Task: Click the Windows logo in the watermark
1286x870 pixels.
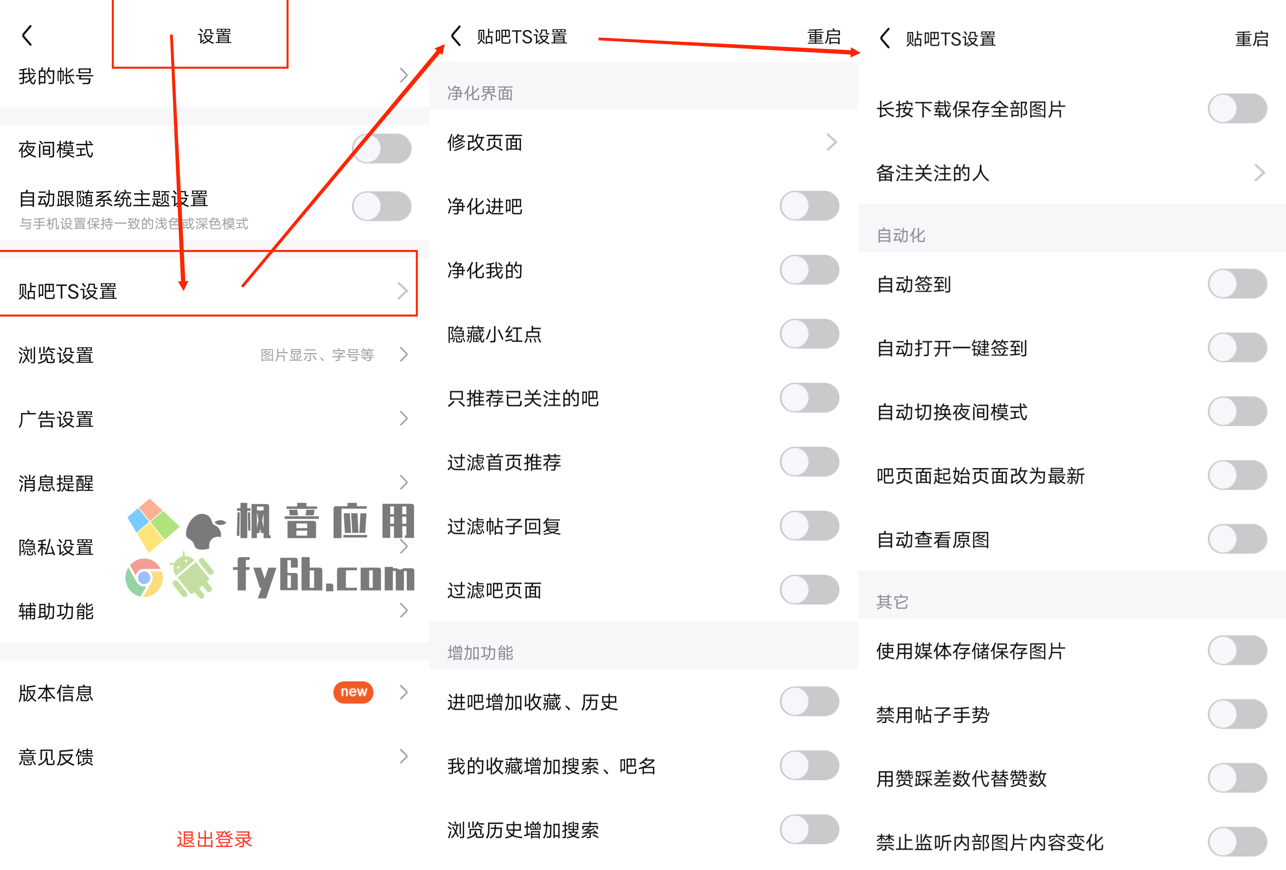Action: 153,524
